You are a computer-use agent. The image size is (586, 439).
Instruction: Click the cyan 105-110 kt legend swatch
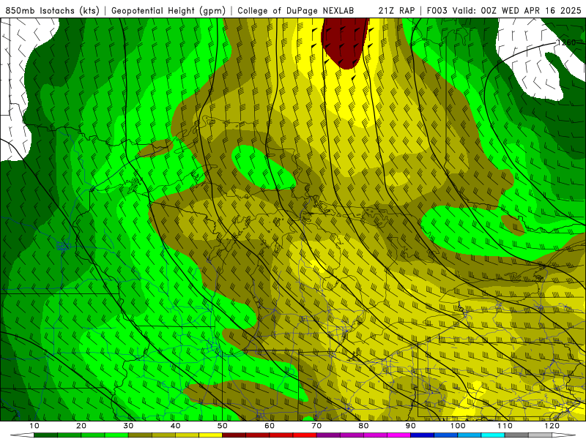[493, 435]
